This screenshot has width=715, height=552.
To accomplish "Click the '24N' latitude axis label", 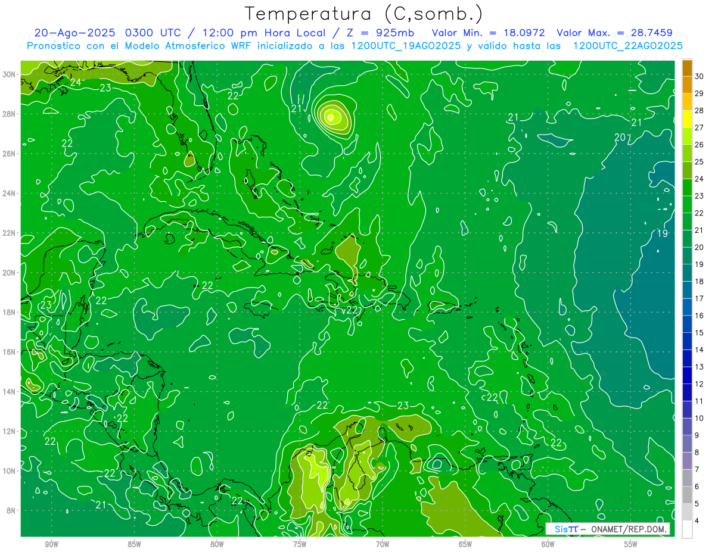I will tap(10, 194).
